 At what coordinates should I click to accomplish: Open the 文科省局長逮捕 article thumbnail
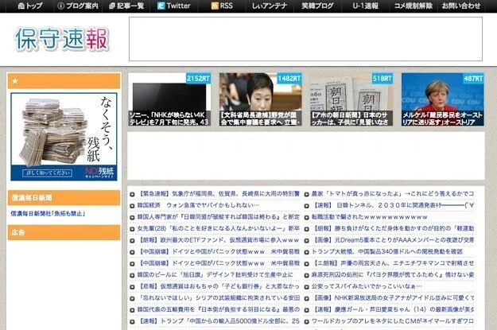point(261,99)
